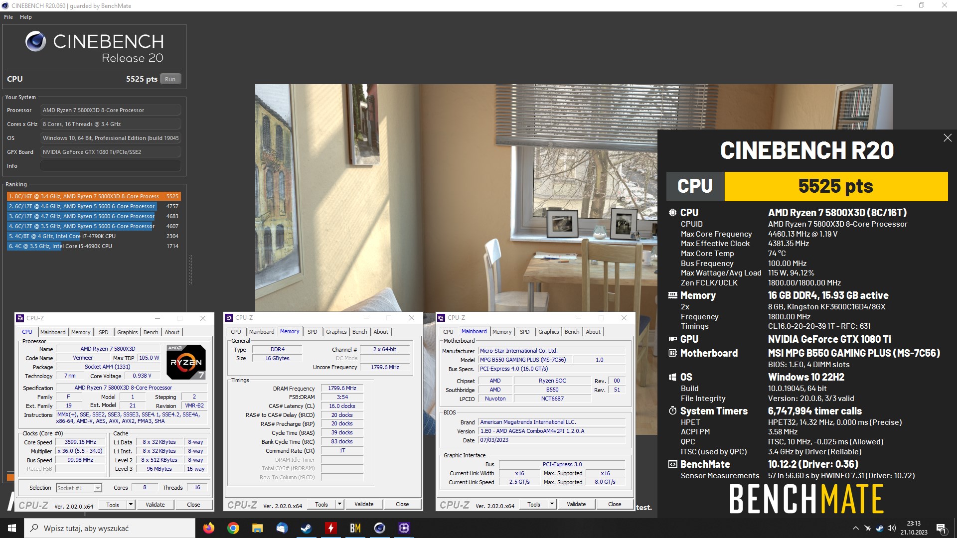The height and width of the screenshot is (538, 957).
Task: Click the Memory CPU-Z window title icon
Action: pyautogui.click(x=229, y=318)
